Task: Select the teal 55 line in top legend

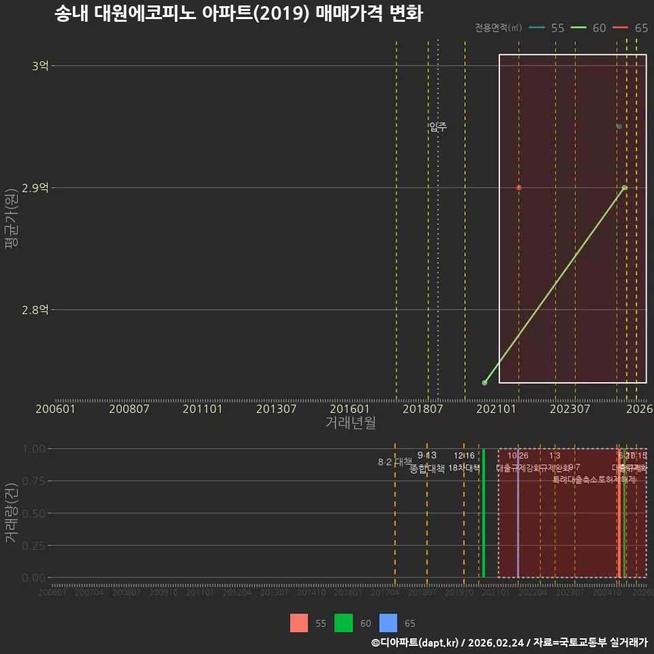Action: click(x=537, y=28)
